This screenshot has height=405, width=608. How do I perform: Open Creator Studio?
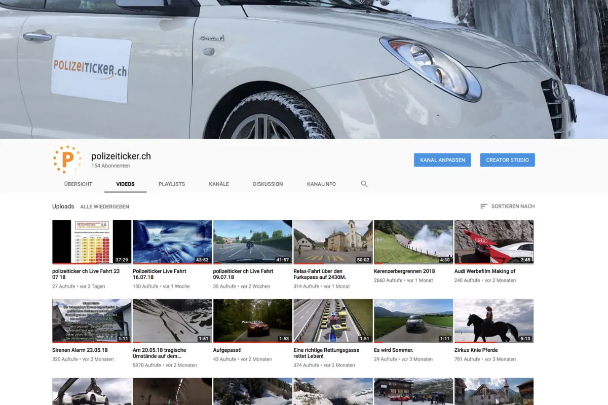coord(507,160)
